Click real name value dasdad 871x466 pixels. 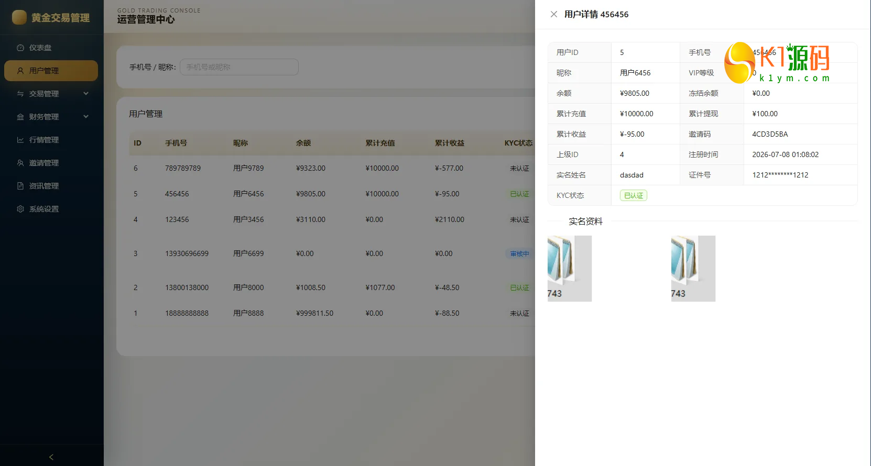(632, 175)
